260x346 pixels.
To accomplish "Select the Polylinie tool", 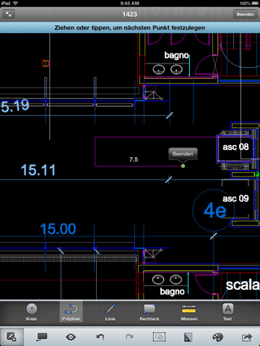I will 71,312.
